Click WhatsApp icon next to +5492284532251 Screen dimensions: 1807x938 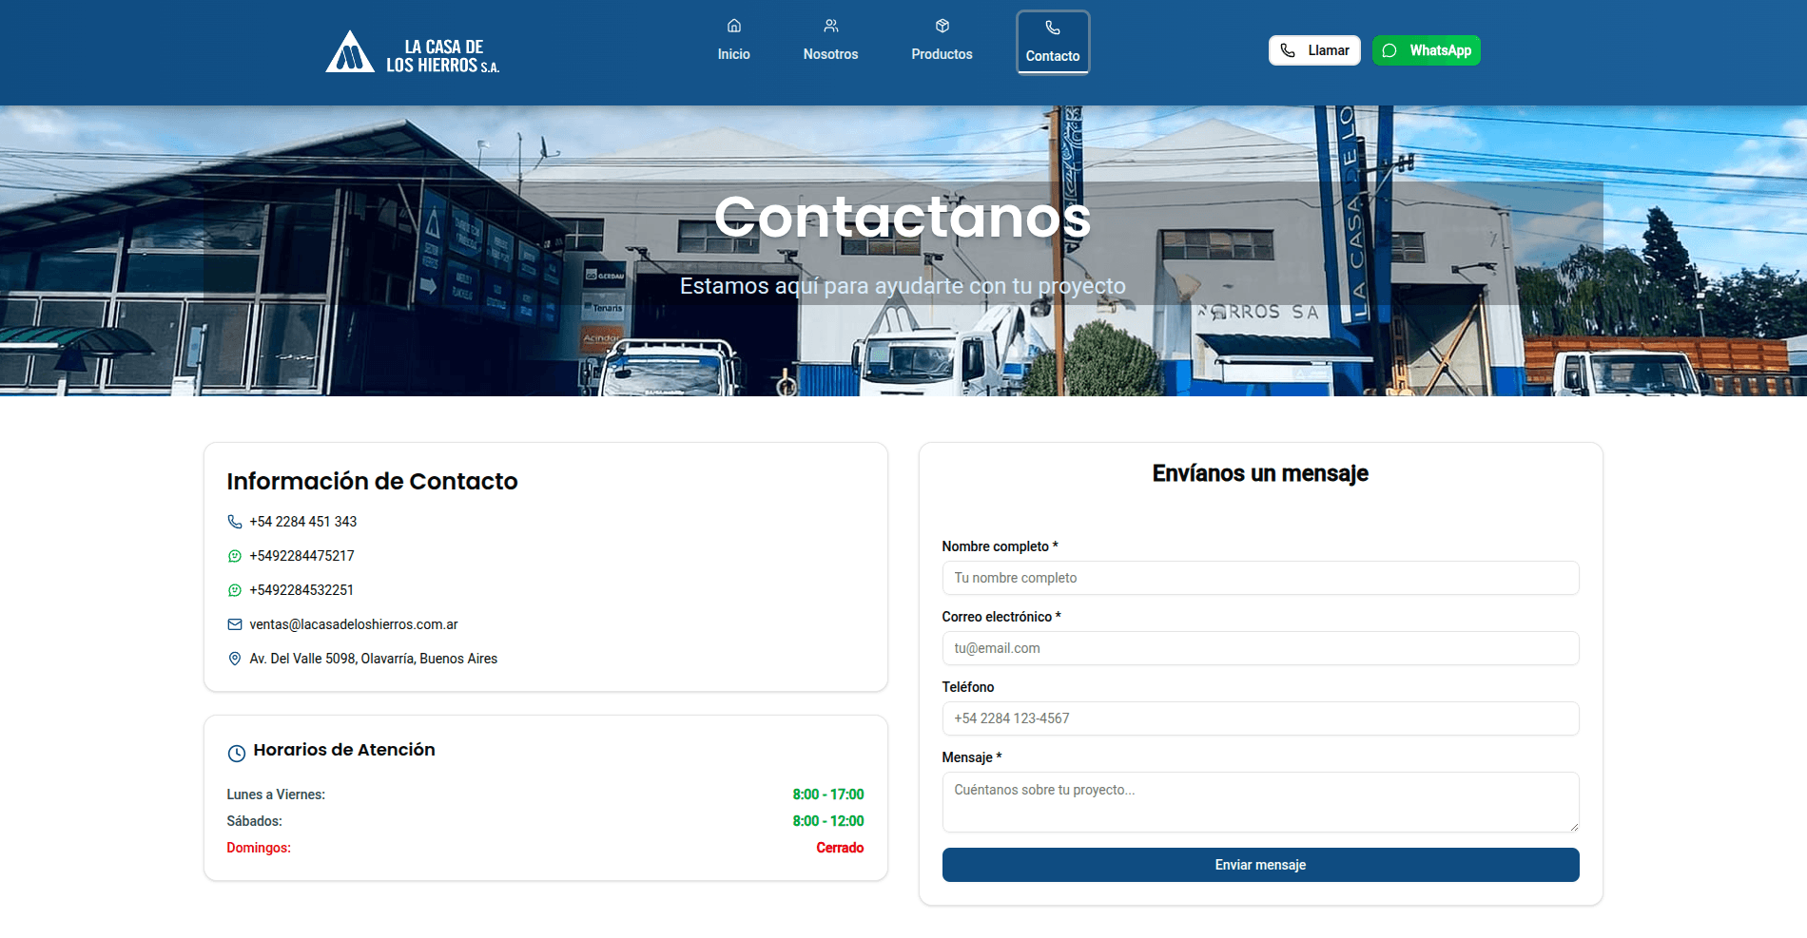coord(235,590)
